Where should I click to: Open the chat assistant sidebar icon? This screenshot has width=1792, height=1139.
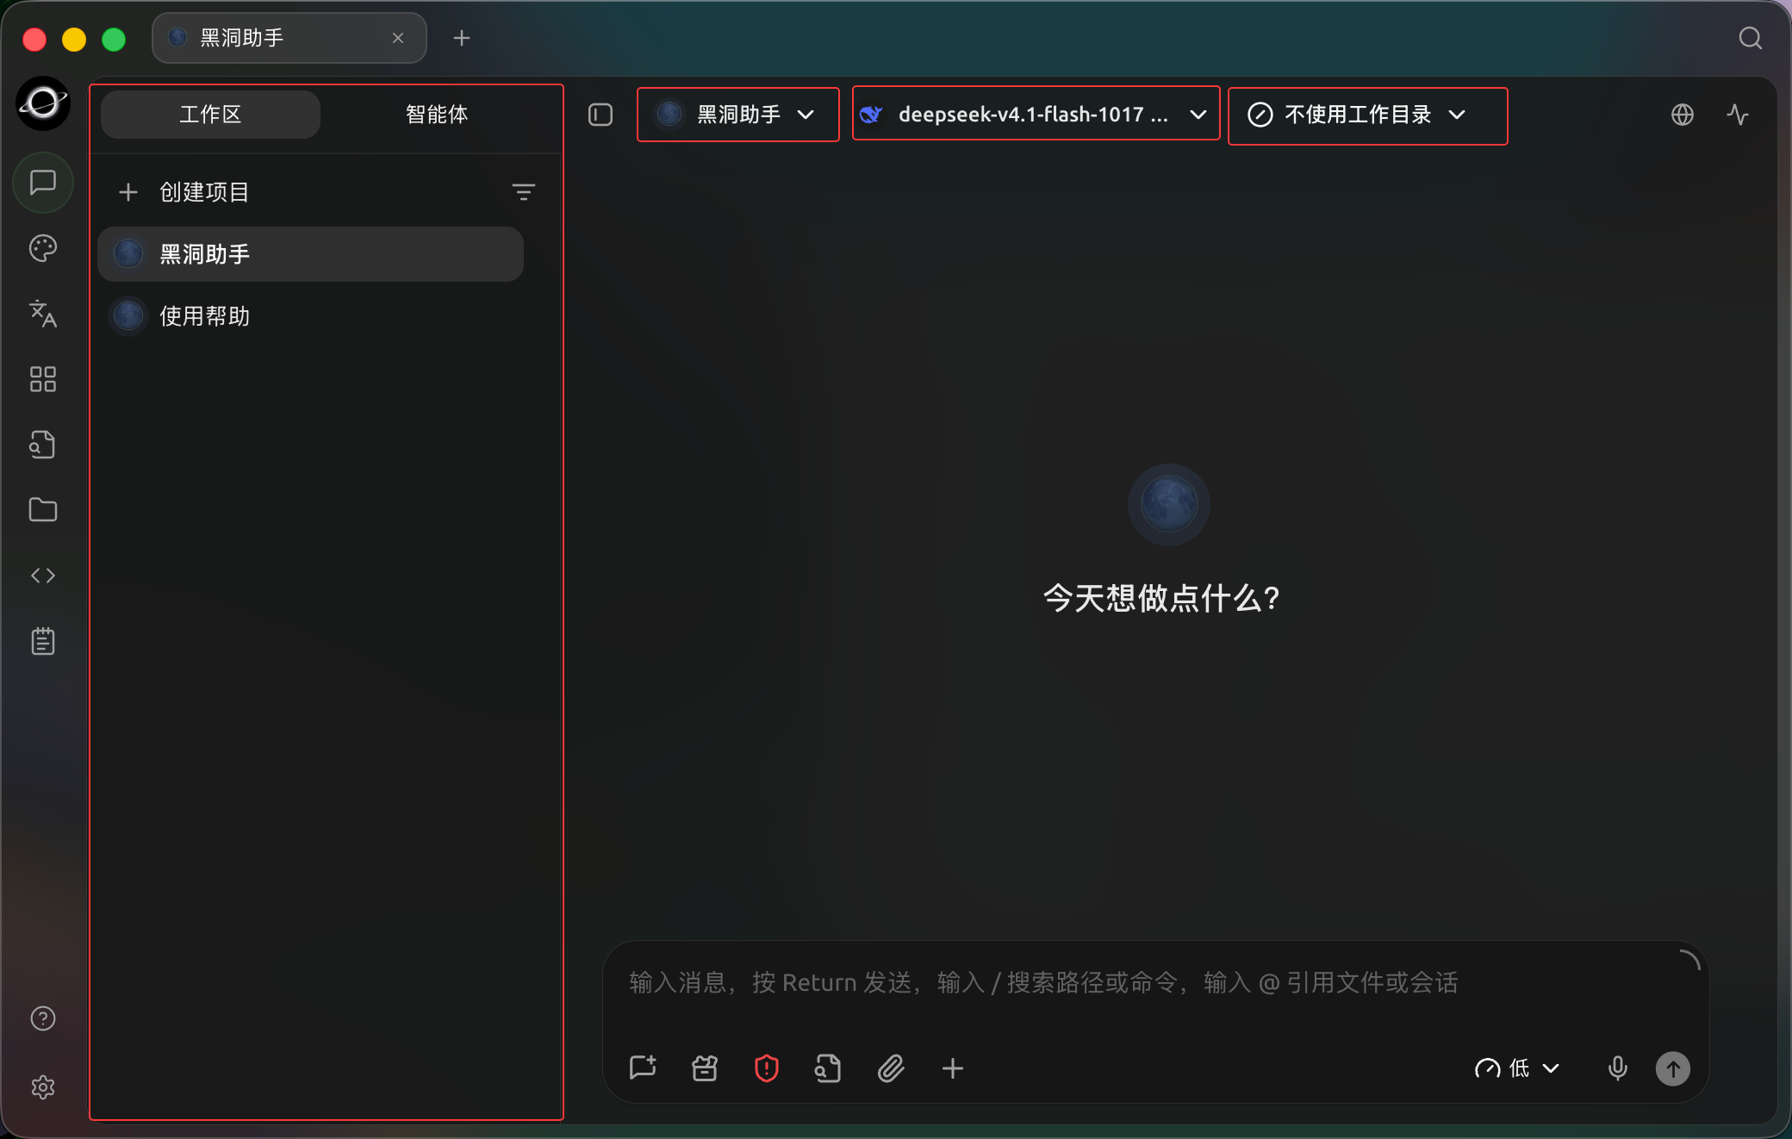tap(43, 183)
